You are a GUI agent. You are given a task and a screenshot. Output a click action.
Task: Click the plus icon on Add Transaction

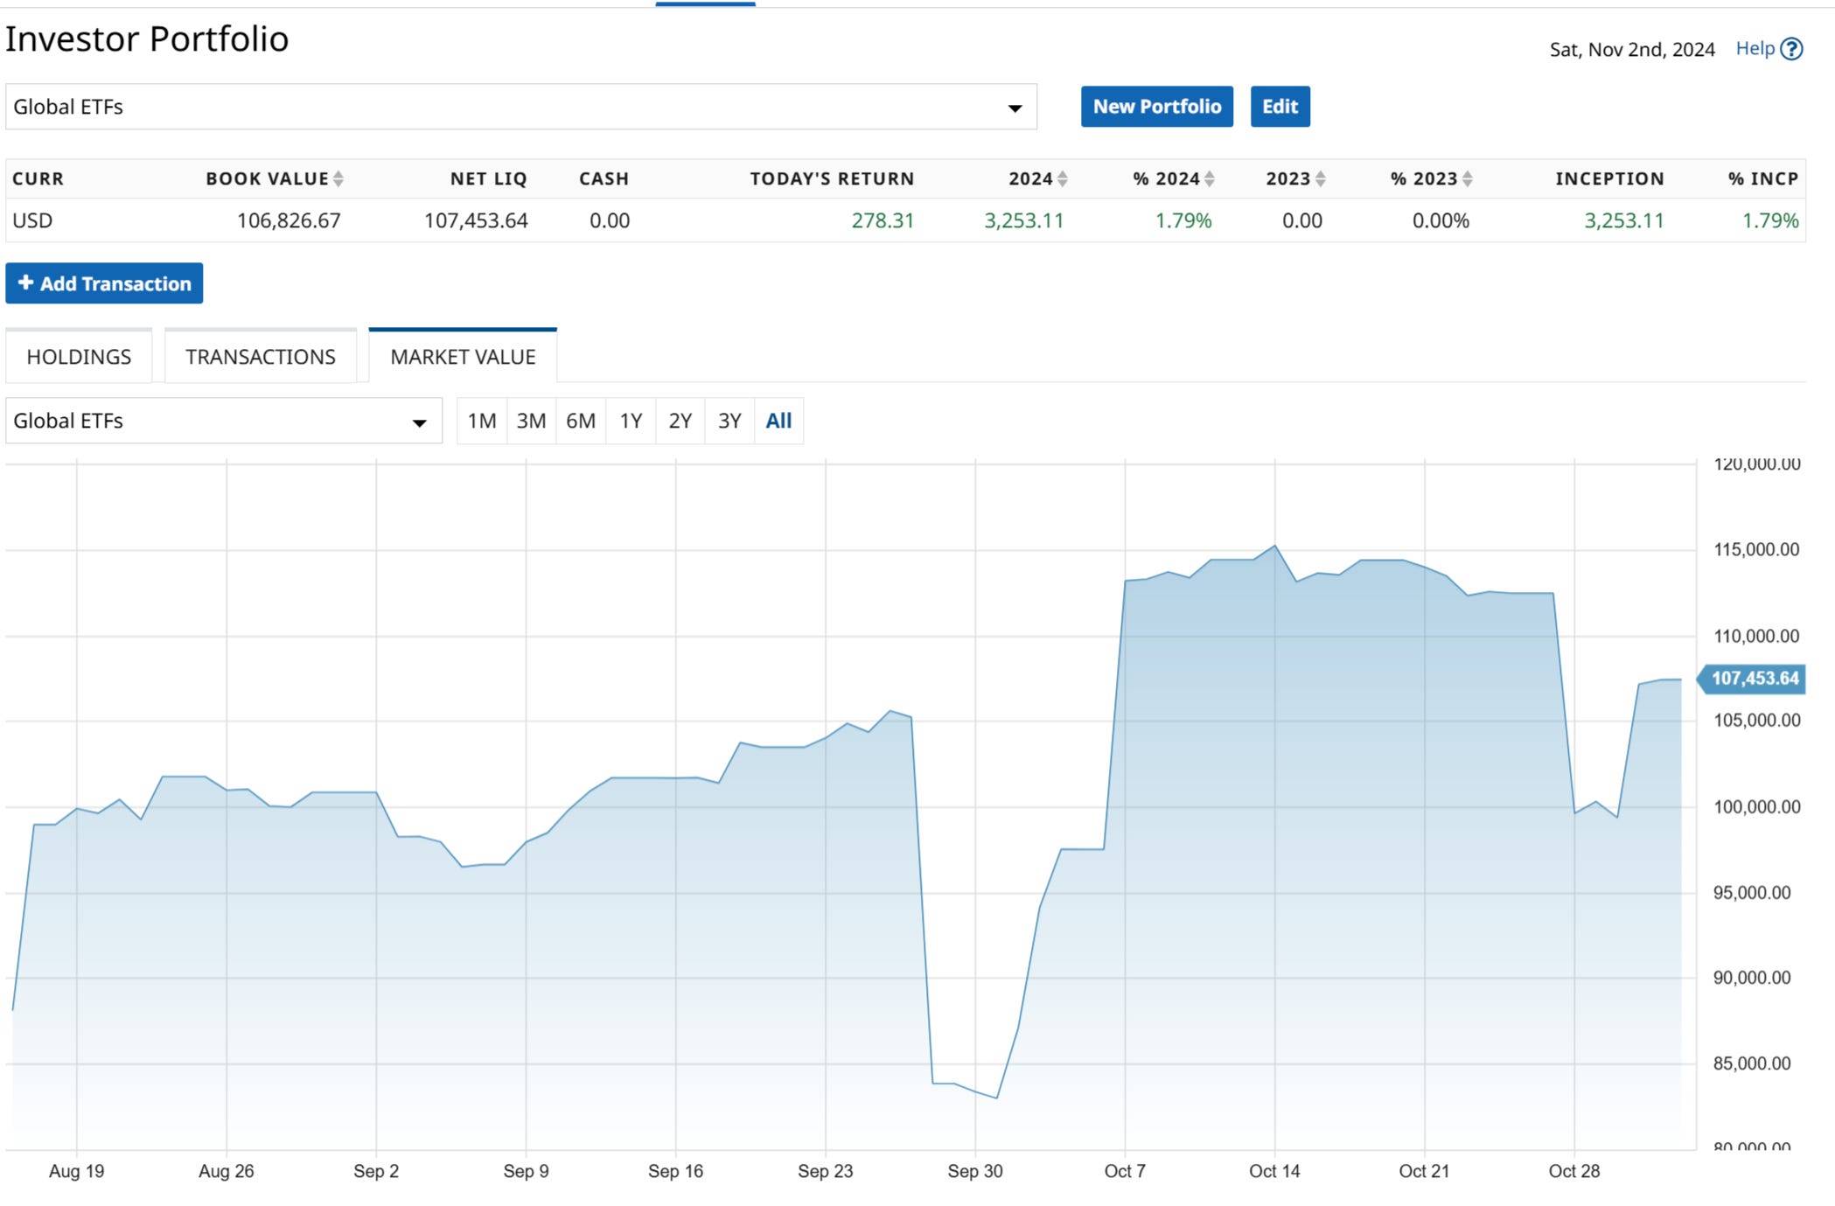tap(25, 282)
